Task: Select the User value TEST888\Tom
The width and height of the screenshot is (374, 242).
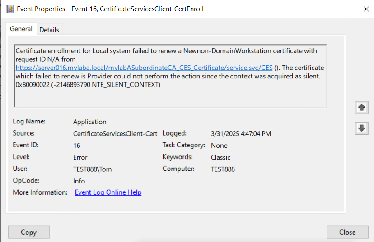Action: (x=92, y=169)
